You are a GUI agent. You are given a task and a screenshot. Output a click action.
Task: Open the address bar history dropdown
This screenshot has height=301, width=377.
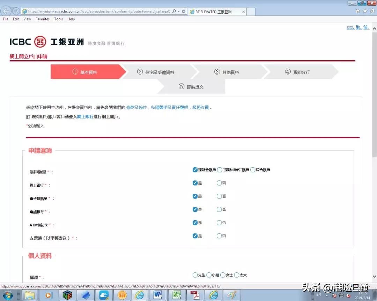(178, 11)
